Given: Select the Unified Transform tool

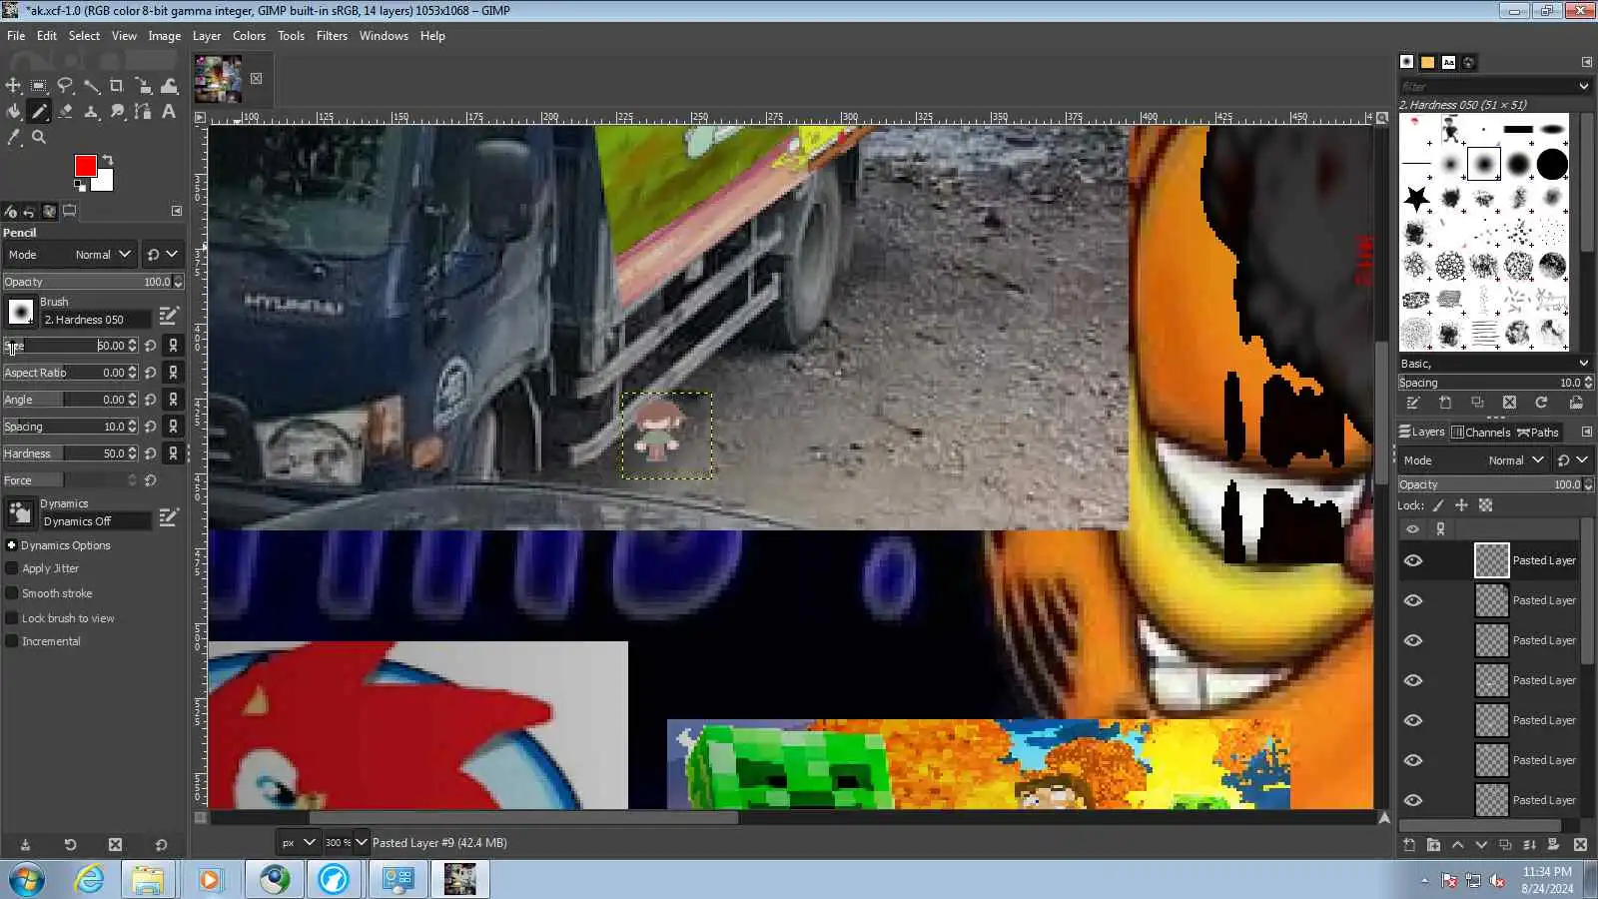Looking at the screenshot, I should click(x=143, y=86).
